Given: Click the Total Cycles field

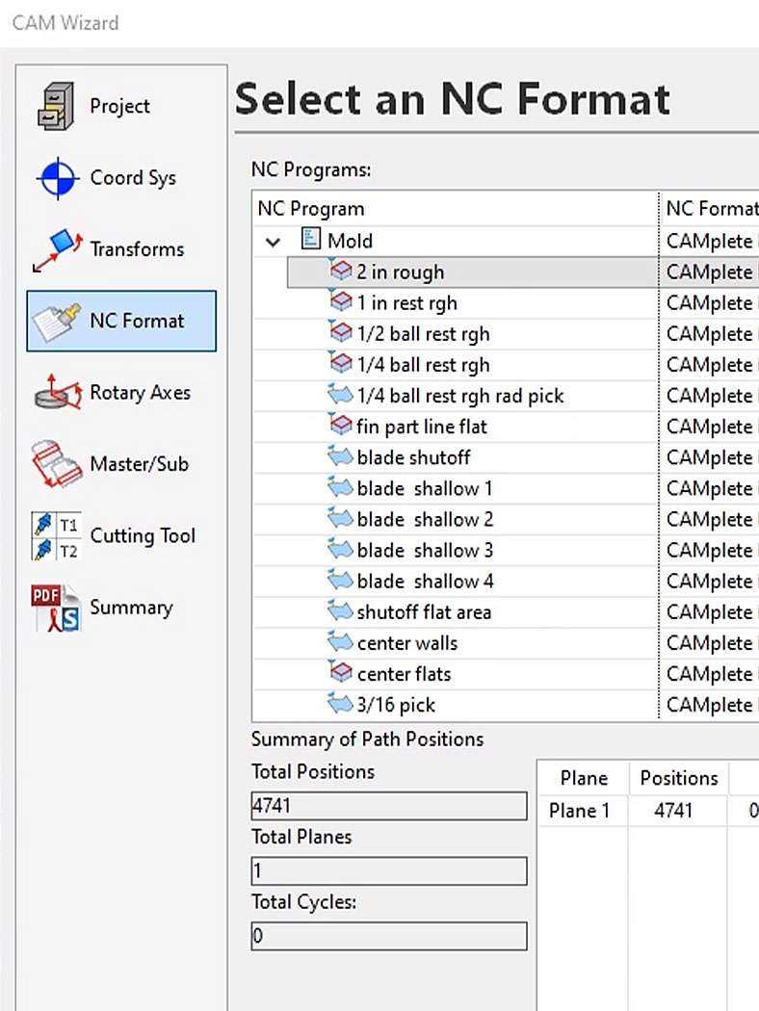Looking at the screenshot, I should pos(388,936).
